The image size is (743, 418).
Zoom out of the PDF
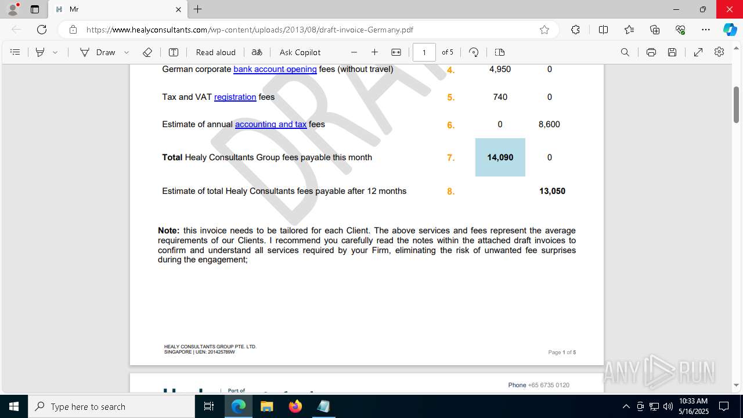pos(354,52)
